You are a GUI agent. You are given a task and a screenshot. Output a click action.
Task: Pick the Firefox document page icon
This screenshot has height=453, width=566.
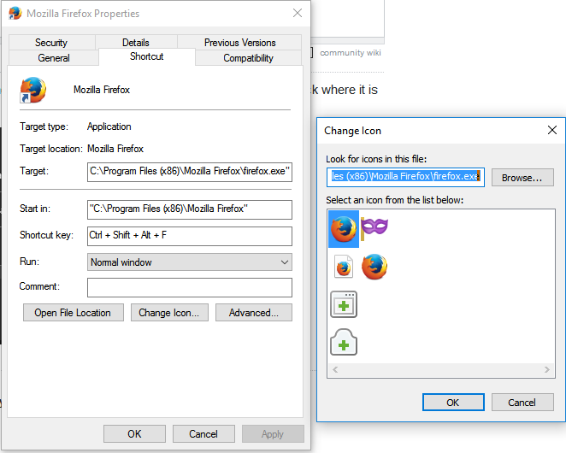344,267
